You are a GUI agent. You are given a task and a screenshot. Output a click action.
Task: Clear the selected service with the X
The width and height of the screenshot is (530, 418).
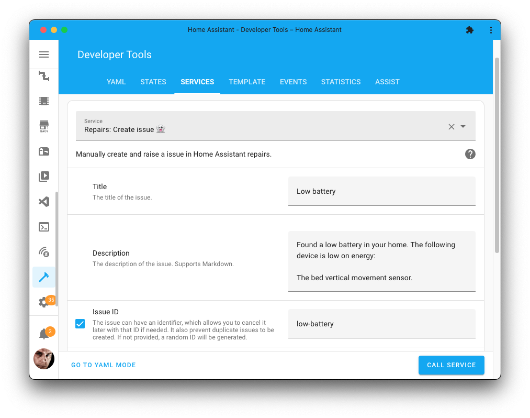point(451,126)
